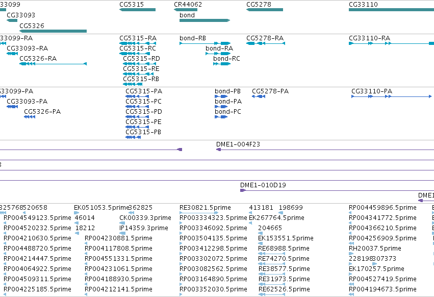Click EST RE74270.5prime

[284, 259]
